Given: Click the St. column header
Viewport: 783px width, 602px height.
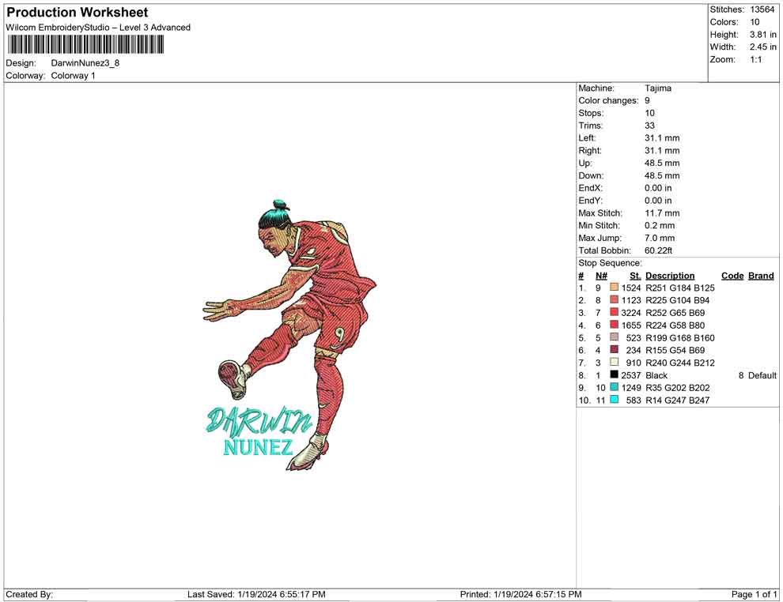Looking at the screenshot, I should point(634,276).
